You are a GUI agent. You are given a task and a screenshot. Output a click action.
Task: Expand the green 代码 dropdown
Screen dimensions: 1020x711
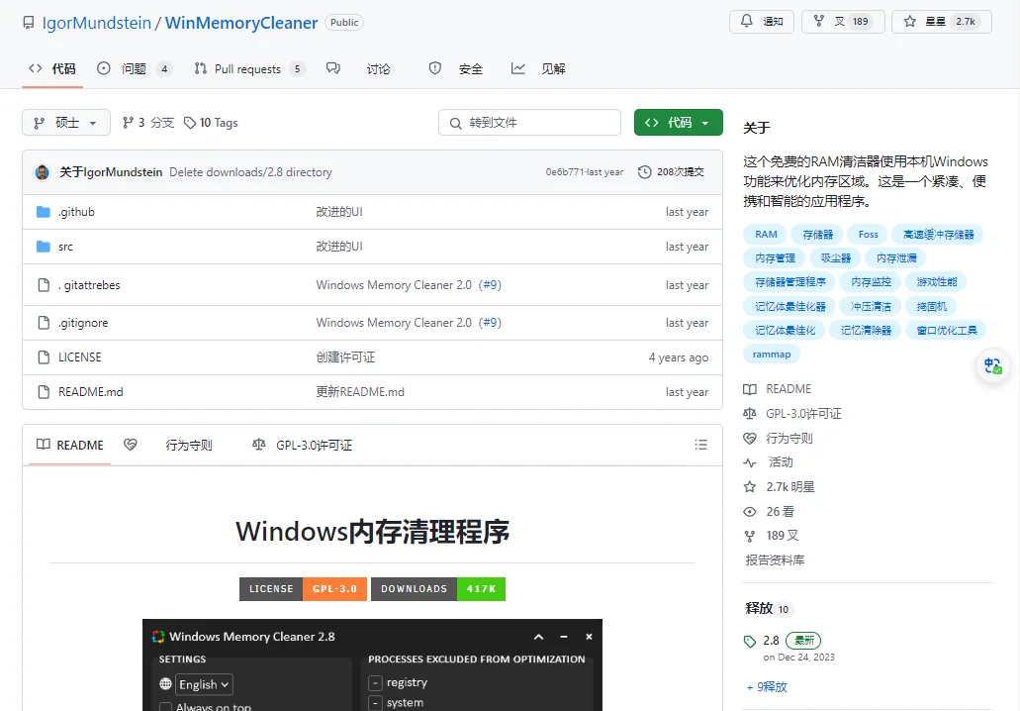(x=678, y=122)
